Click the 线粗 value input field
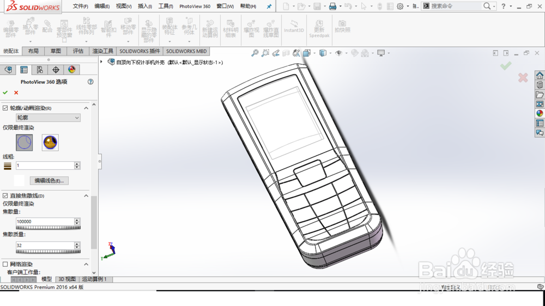This screenshot has width=545, height=306. (x=45, y=166)
